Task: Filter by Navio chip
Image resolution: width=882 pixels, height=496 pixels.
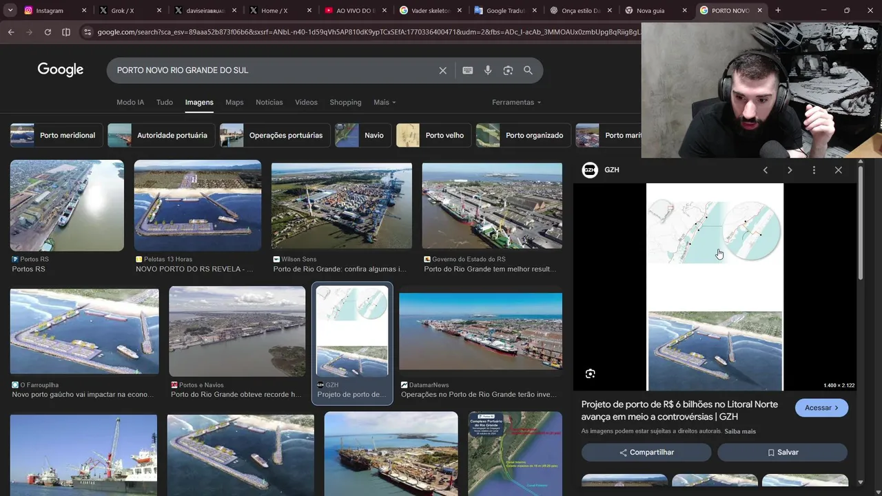Action: [363, 135]
